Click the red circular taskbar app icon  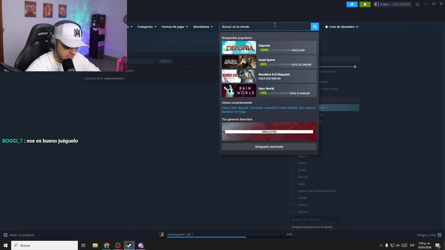(118, 245)
